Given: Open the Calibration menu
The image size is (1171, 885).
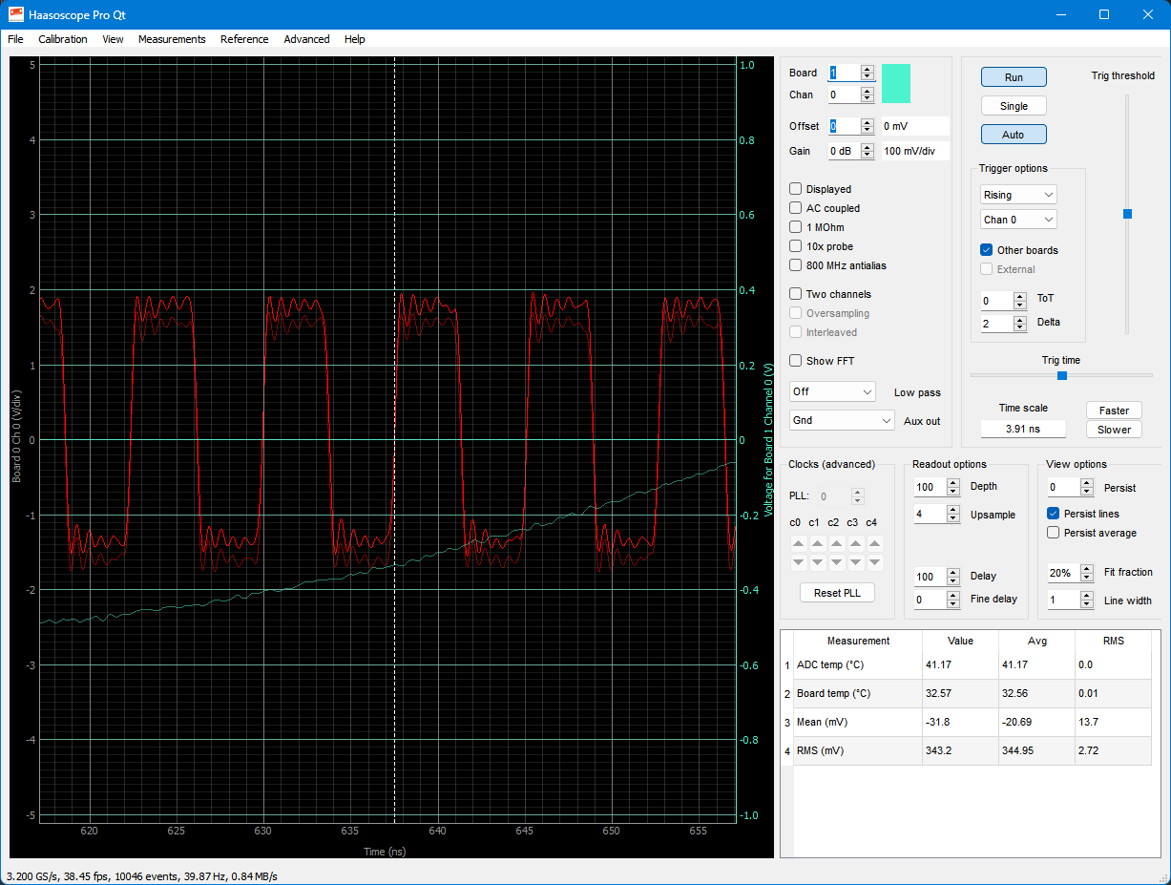Looking at the screenshot, I should tap(63, 39).
